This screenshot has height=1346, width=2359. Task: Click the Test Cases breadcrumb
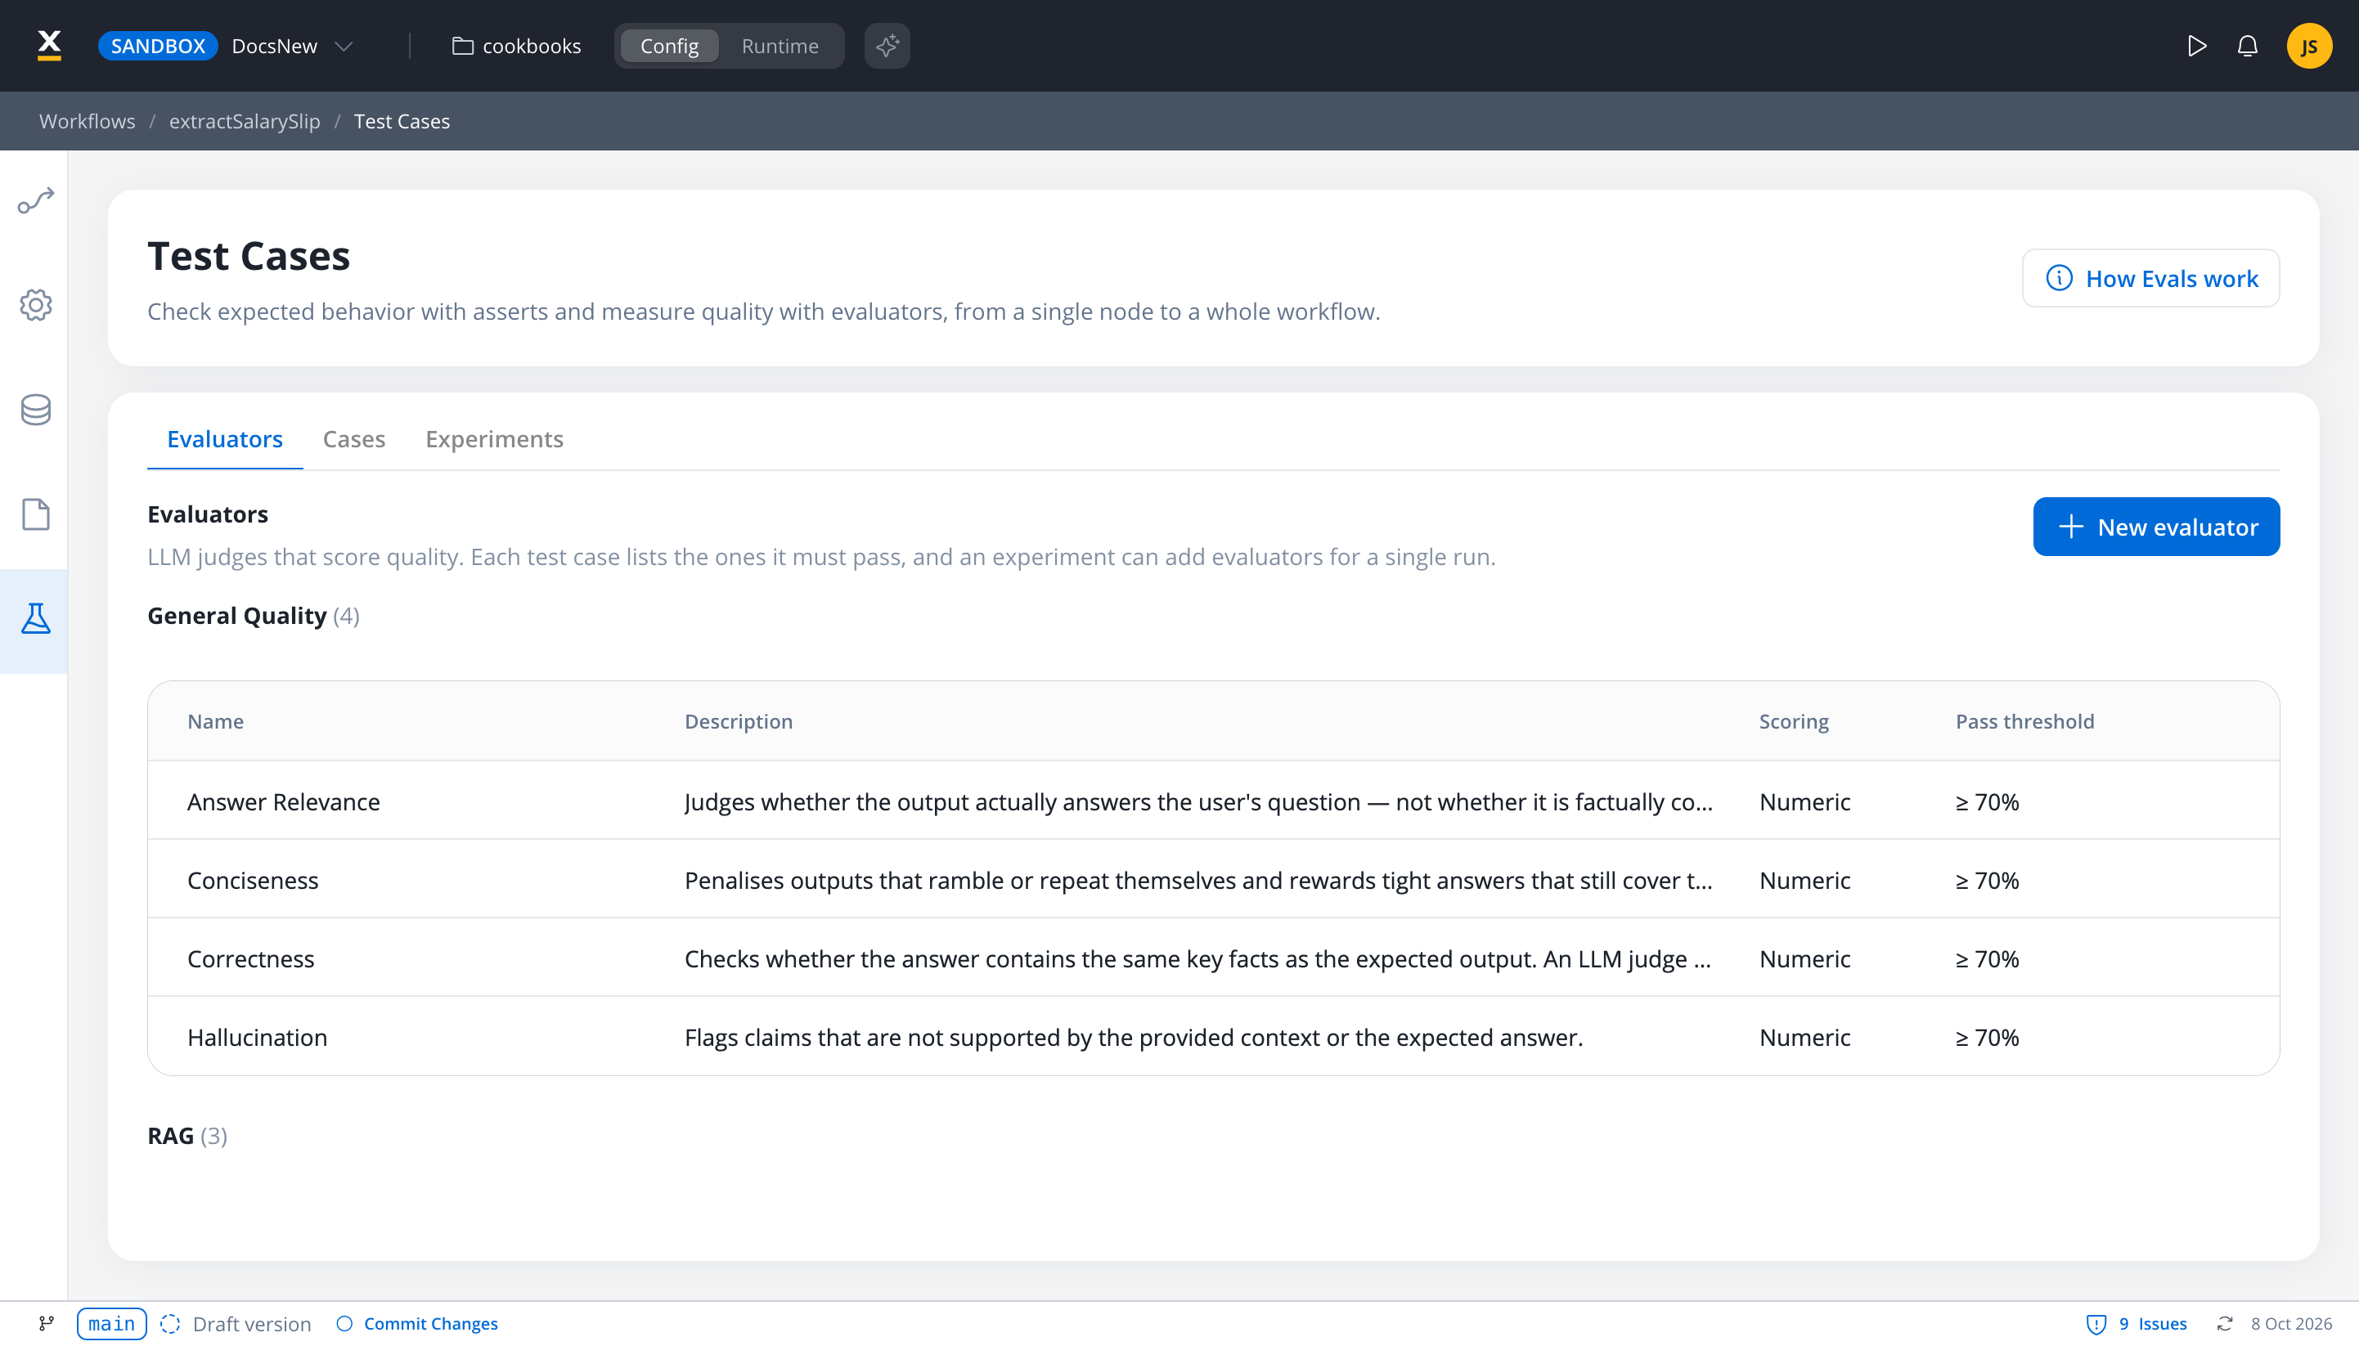(x=402, y=121)
